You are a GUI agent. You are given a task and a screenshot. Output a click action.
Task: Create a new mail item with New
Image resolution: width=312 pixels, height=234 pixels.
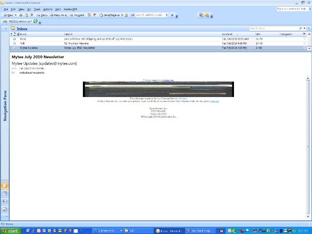(x=8, y=15)
